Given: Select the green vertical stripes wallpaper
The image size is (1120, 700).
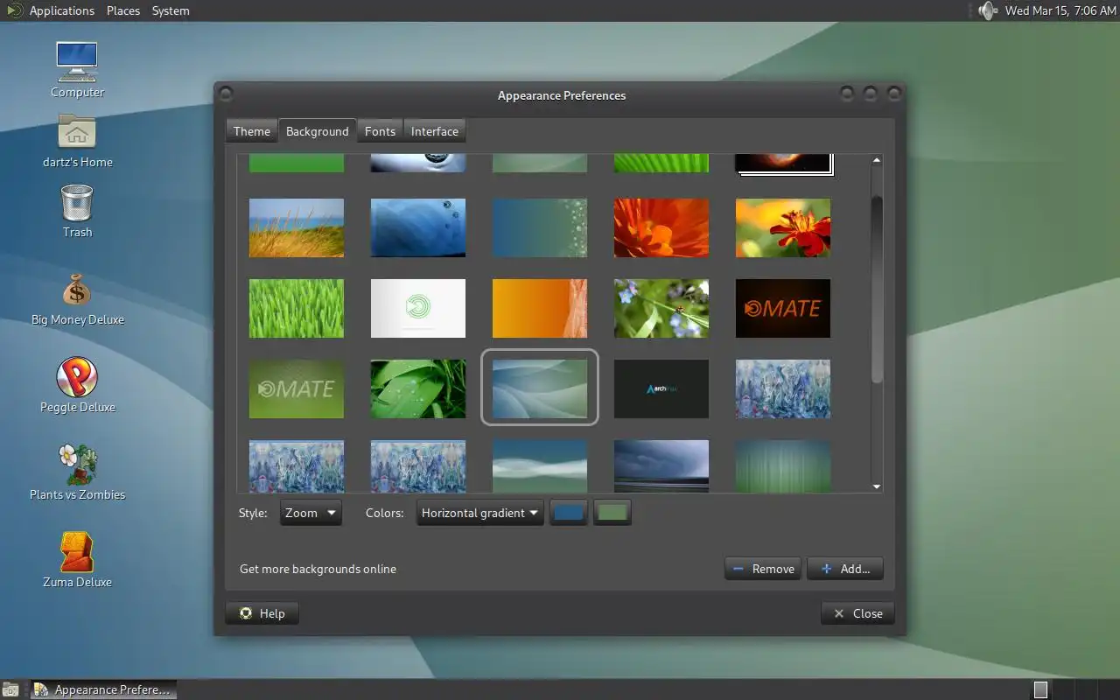Looking at the screenshot, I should 783,465.
